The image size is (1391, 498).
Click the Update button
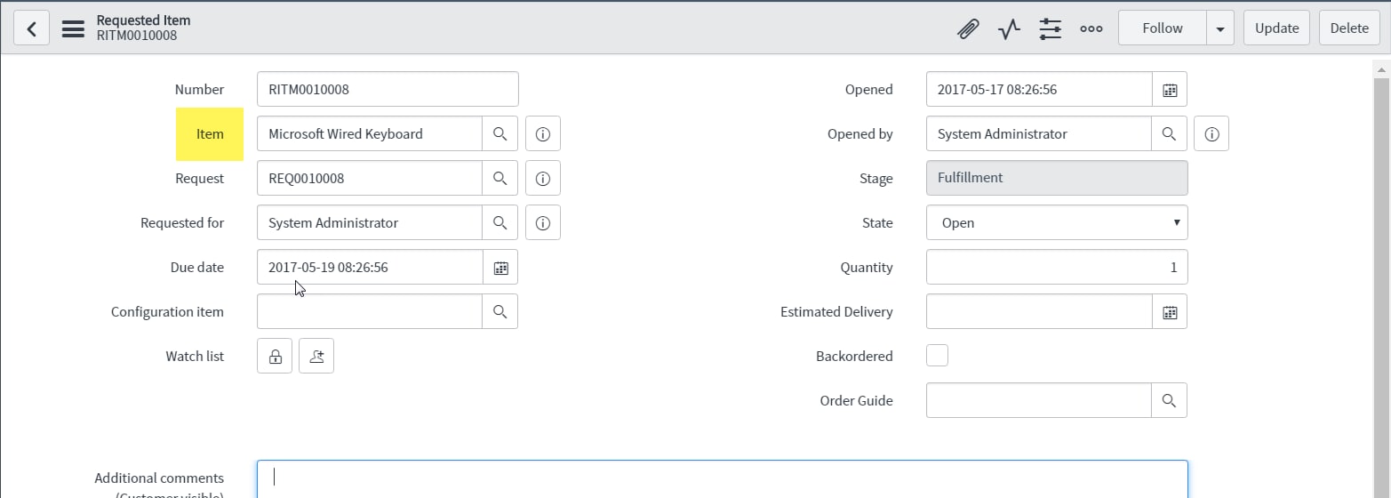tap(1276, 28)
